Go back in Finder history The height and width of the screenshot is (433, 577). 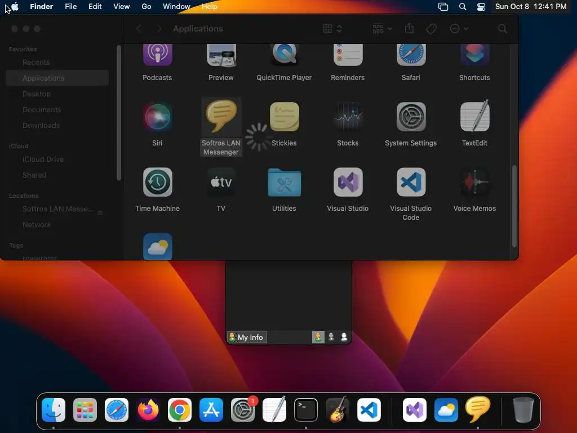click(x=139, y=29)
